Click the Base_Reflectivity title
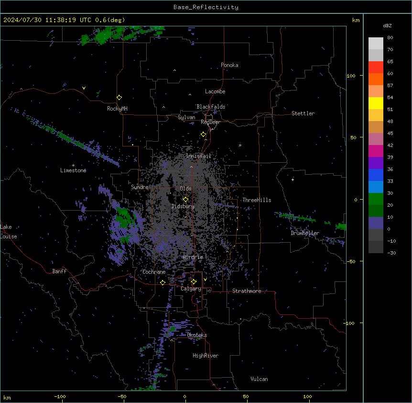412x403 pixels. (206, 7)
